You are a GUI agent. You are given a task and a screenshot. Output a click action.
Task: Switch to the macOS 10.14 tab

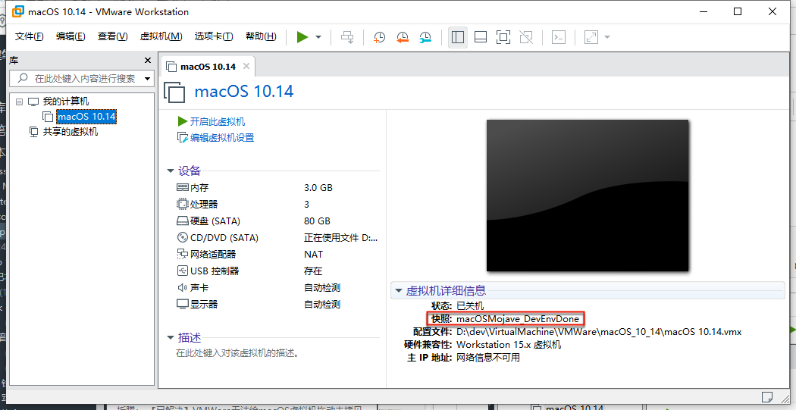(x=208, y=67)
